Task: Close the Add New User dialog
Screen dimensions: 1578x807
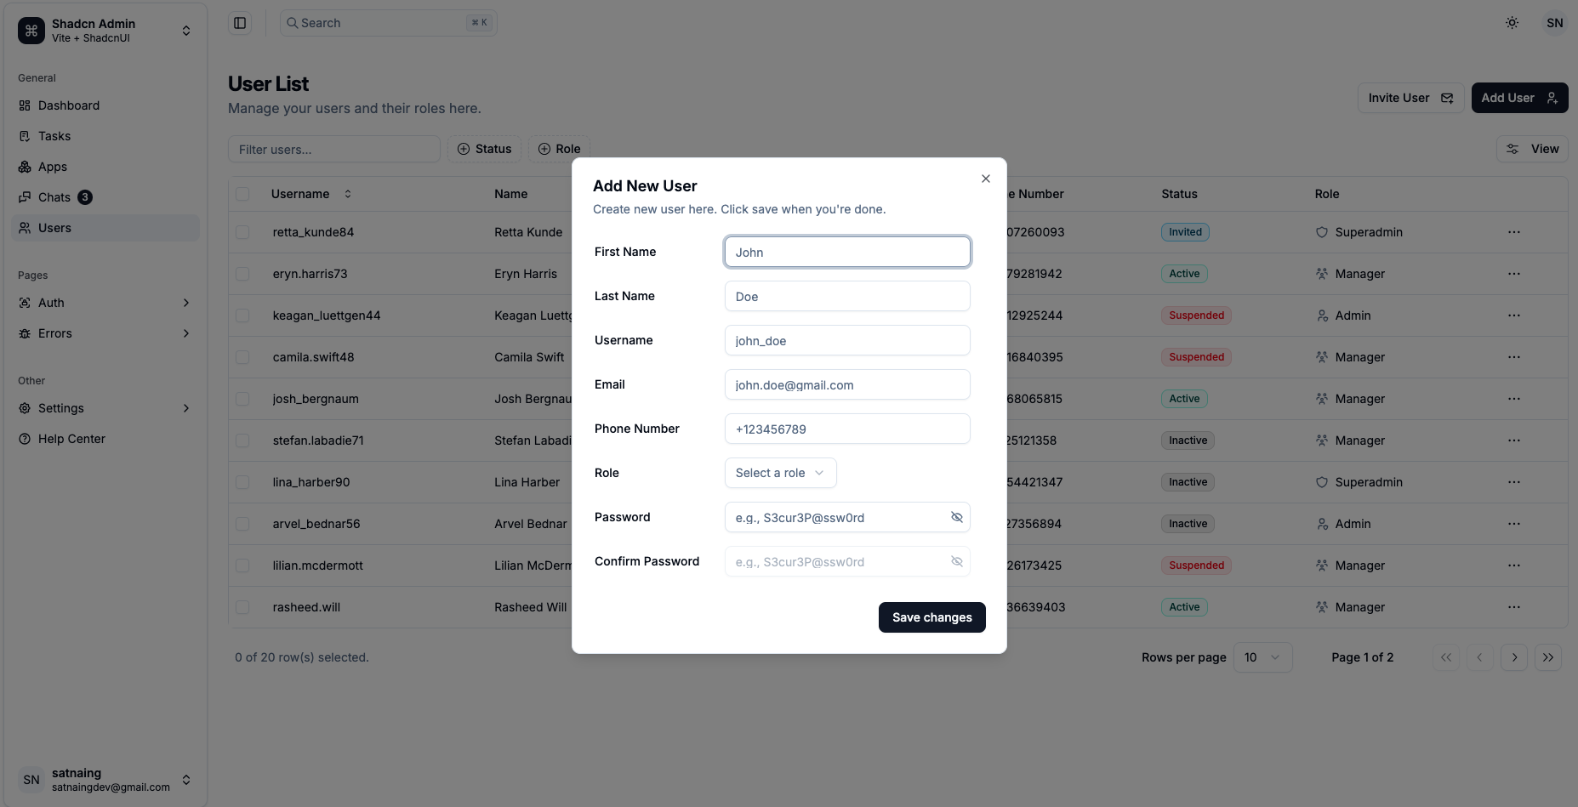Action: pyautogui.click(x=985, y=179)
